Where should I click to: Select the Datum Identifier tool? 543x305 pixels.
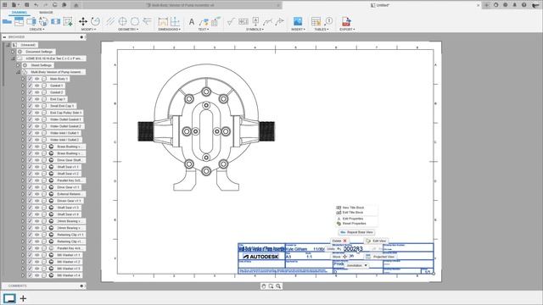point(255,21)
